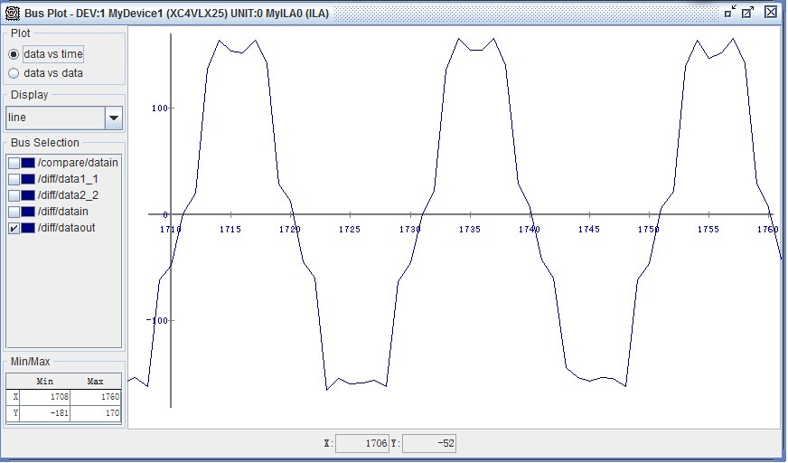
Task: Click the 1725 tick label on X axis
Action: (350, 229)
